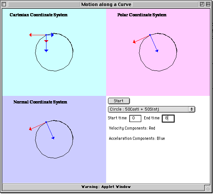This screenshot has height=194, width=213.
Task: Click the 'Start time' label
Action: [x=117, y=118]
